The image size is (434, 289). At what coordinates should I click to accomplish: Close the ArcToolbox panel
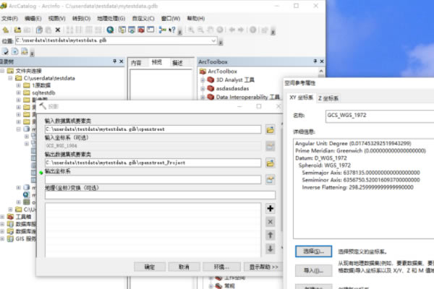[322, 61]
